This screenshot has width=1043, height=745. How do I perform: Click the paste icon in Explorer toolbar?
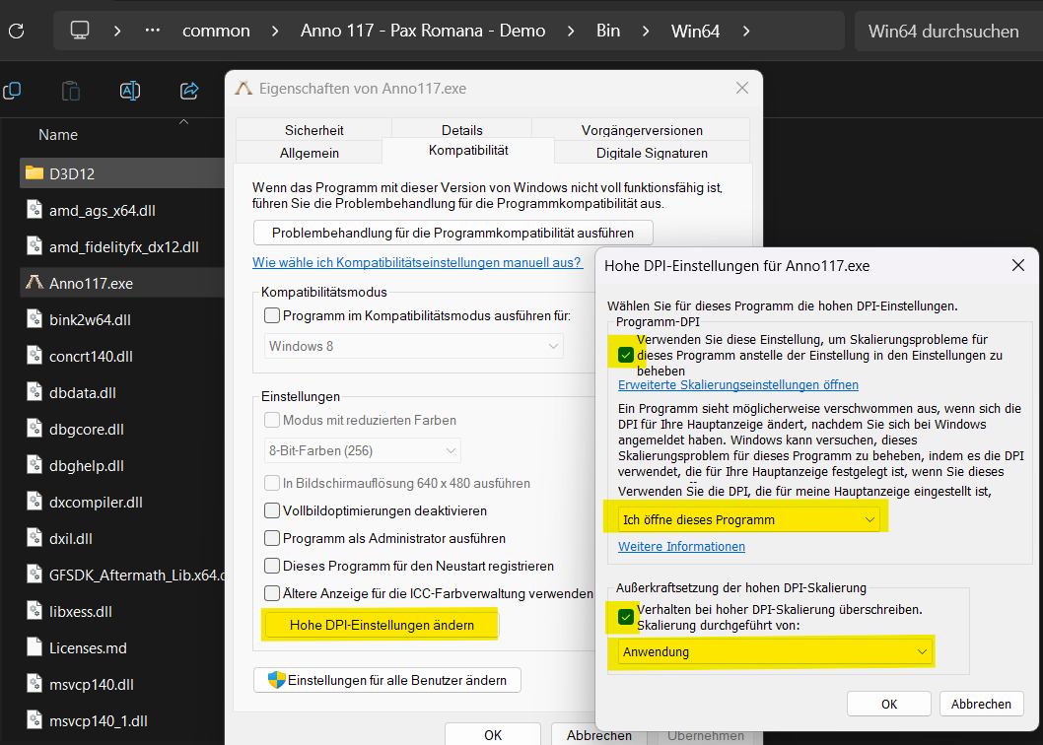coord(71,91)
